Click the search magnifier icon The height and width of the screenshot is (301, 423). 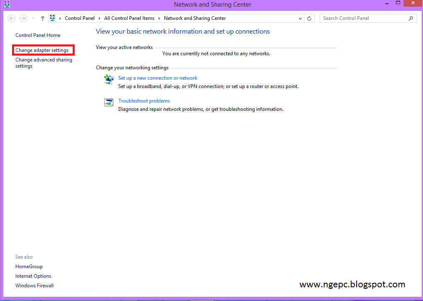pyautogui.click(x=410, y=18)
